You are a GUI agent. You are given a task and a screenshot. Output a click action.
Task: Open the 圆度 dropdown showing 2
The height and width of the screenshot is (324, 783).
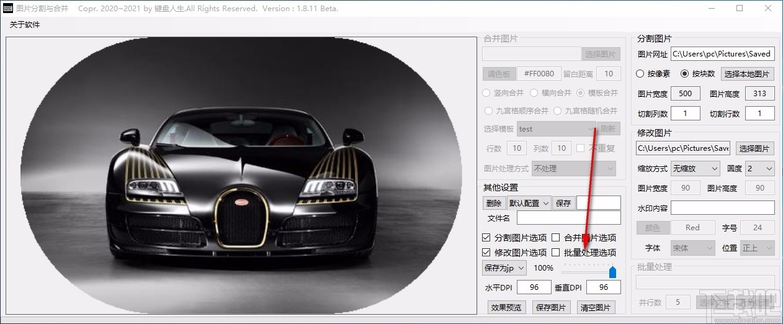pyautogui.click(x=759, y=168)
